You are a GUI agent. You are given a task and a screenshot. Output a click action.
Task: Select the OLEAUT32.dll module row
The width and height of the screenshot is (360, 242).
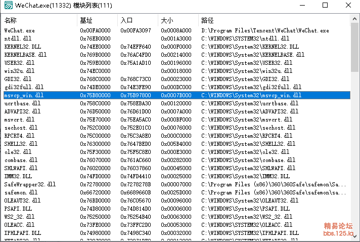pyautogui.click(x=177, y=200)
